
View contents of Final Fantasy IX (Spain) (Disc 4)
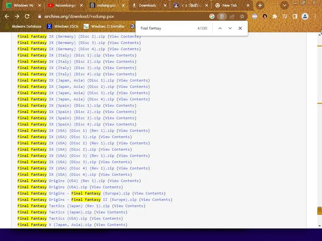point(119,124)
